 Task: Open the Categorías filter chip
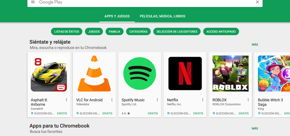pyautogui.click(x=138, y=32)
